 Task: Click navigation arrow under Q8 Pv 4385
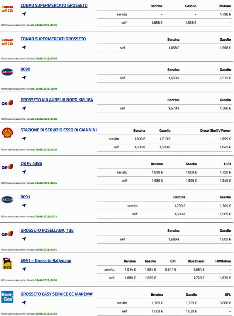tap(24, 172)
